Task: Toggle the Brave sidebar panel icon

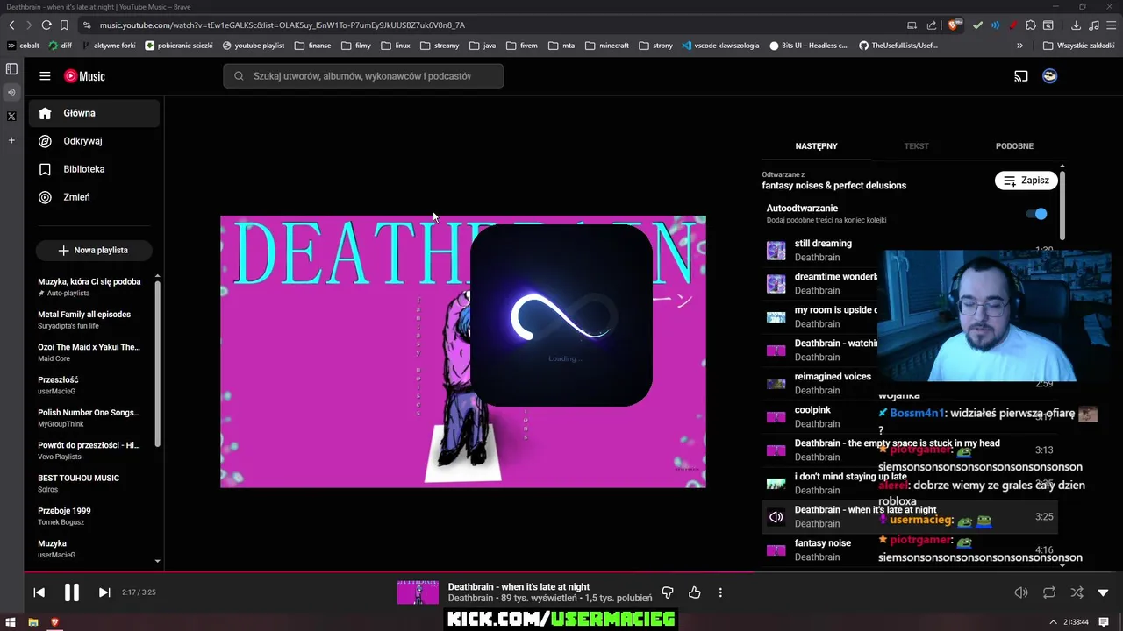Action: click(11, 68)
